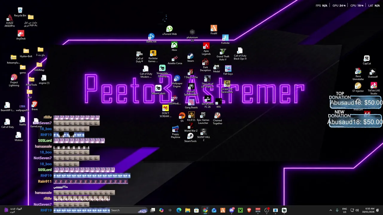Open Microsoft Edge from taskbar
Viewport: 383px width, 215px height.
(179, 210)
